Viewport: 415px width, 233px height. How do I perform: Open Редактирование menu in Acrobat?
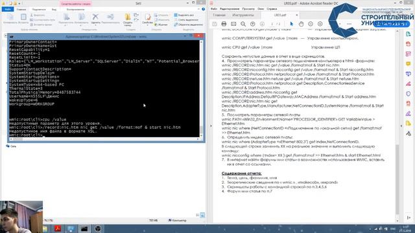pyautogui.click(x=230, y=8)
